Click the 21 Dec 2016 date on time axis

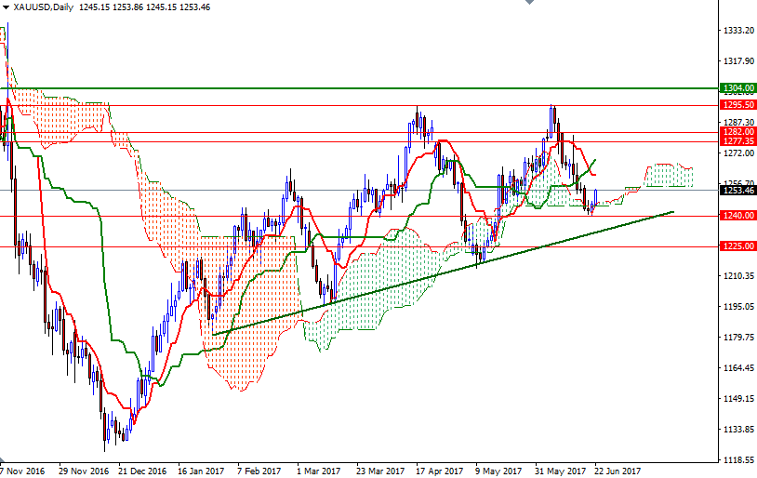(144, 471)
